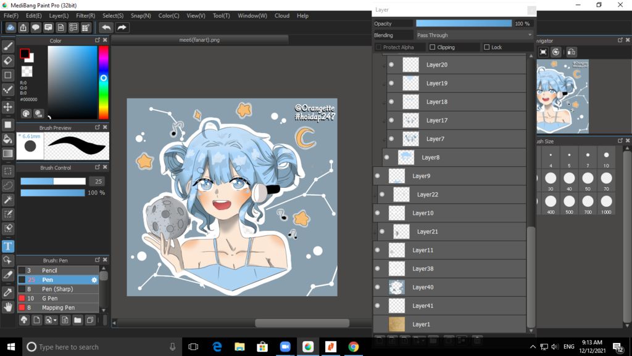
Task: Click the export share icon in toolbar
Action: tap(23, 27)
